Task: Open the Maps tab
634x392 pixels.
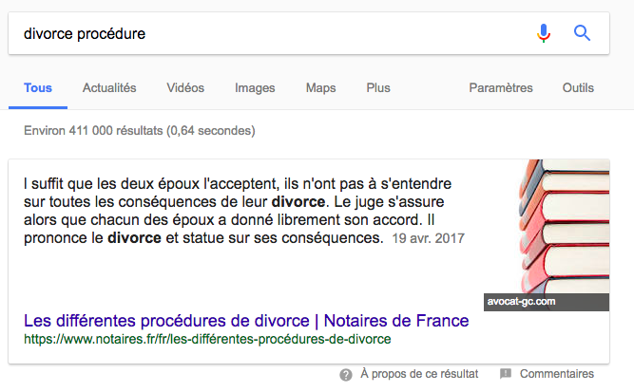Action: pyautogui.click(x=320, y=88)
